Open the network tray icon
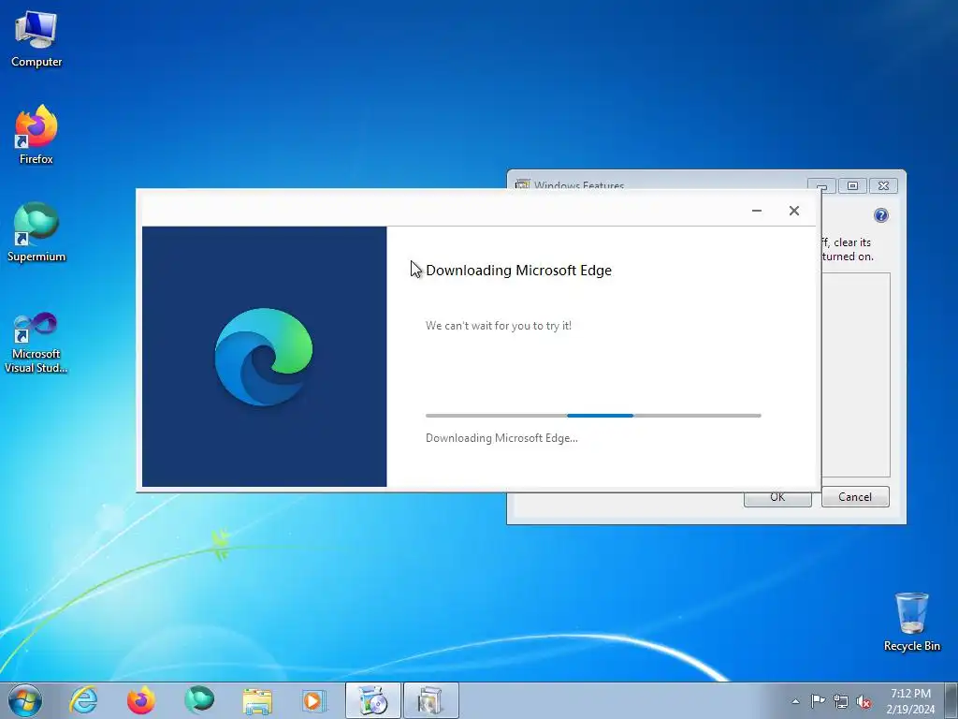Screen dimensions: 958x719 841,701
